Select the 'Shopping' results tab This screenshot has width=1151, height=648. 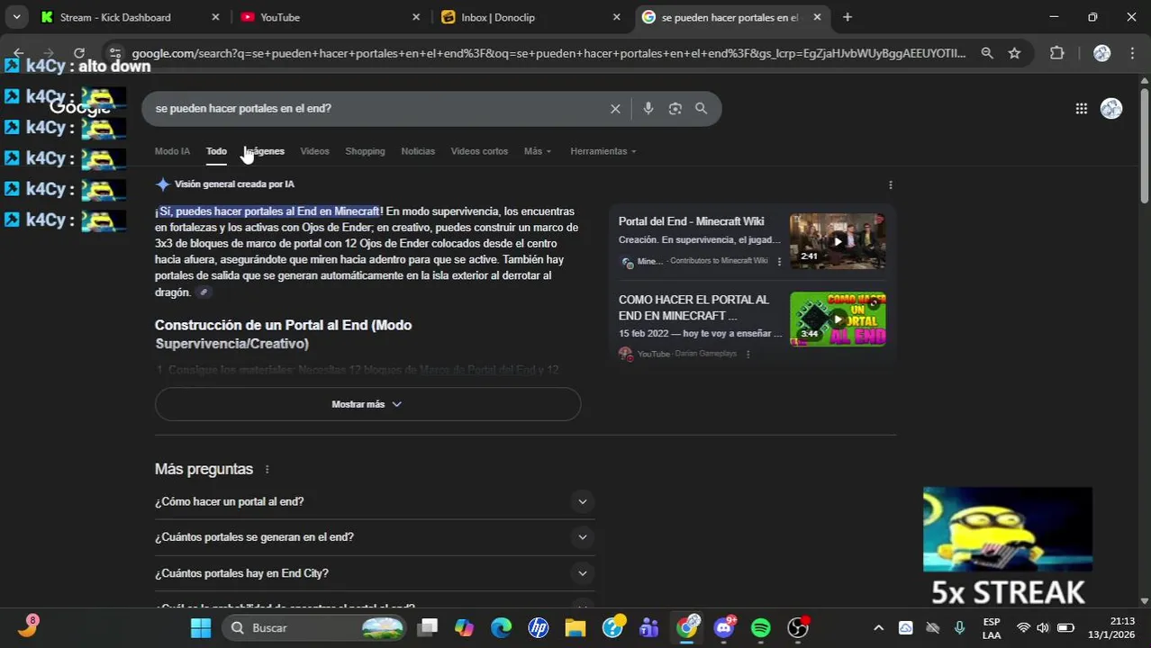point(365,151)
